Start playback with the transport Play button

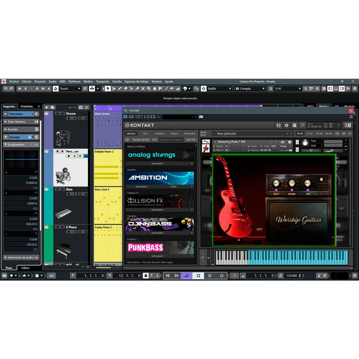(x=210, y=276)
